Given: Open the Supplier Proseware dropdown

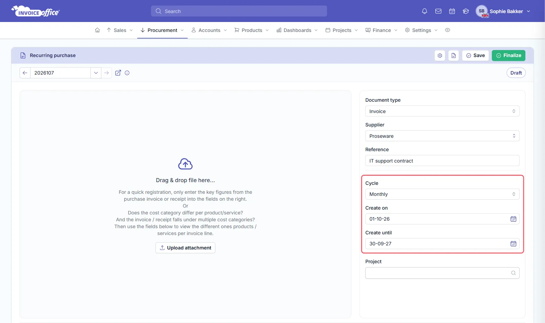Looking at the screenshot, I should coord(442,136).
